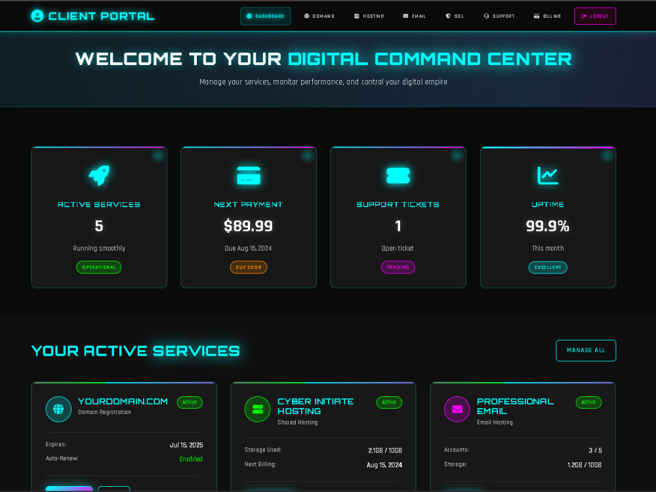Click the Operational status badge
Image resolution: width=656 pixels, height=492 pixels.
pos(99,267)
